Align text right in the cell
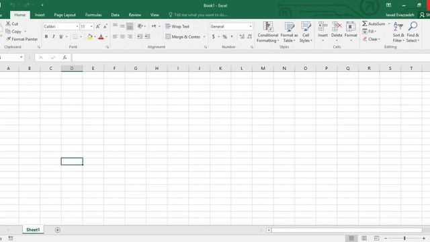430x242 pixels. click(130, 36)
